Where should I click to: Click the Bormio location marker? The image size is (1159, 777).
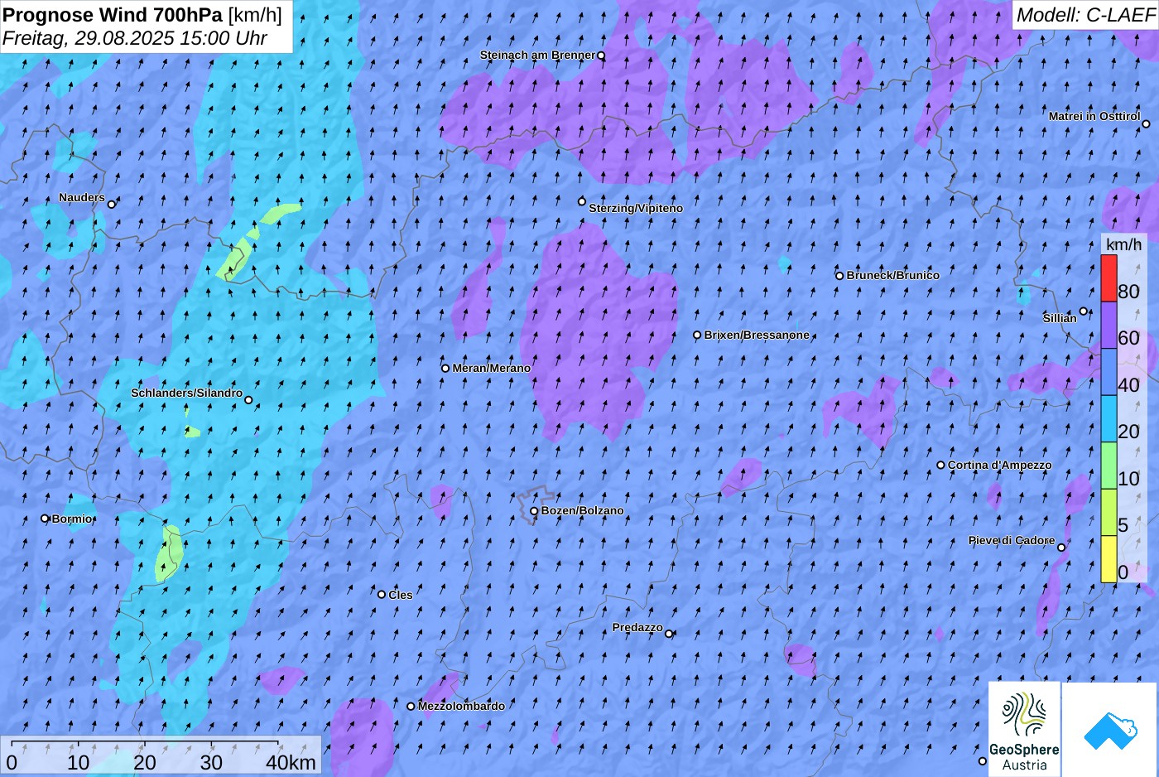46,519
